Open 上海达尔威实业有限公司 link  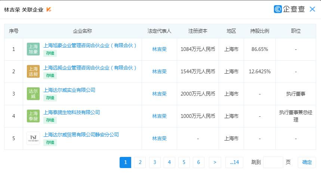[70, 90]
